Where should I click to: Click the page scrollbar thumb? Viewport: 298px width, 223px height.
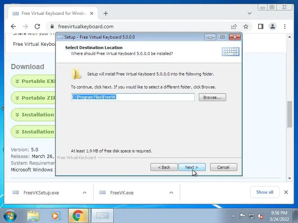pyautogui.click(x=289, y=114)
